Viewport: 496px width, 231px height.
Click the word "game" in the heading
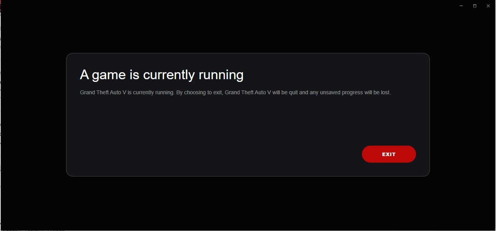point(109,75)
